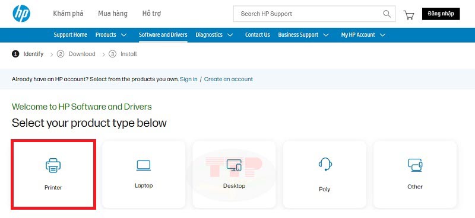The height and width of the screenshot is (218, 475).
Task: Click the 'Select your product type below' heading
Action: pos(89,123)
